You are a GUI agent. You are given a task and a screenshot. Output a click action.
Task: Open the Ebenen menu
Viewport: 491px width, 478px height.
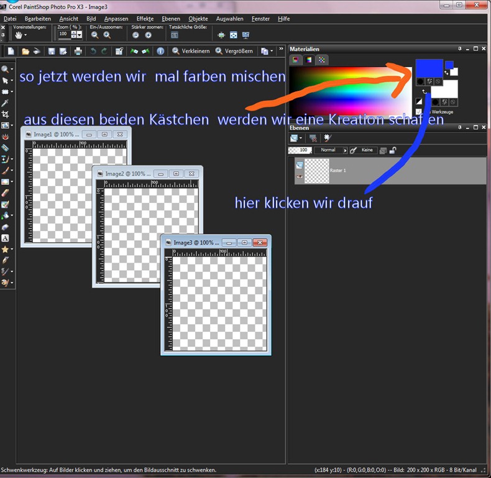click(171, 19)
